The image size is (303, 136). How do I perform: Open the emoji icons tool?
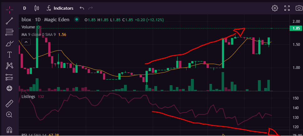9,88
